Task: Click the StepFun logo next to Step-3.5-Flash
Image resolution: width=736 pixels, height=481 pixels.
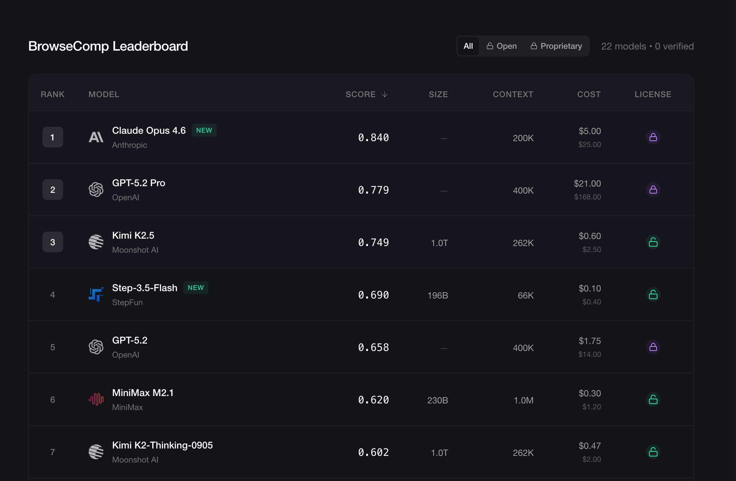Action: (x=96, y=295)
